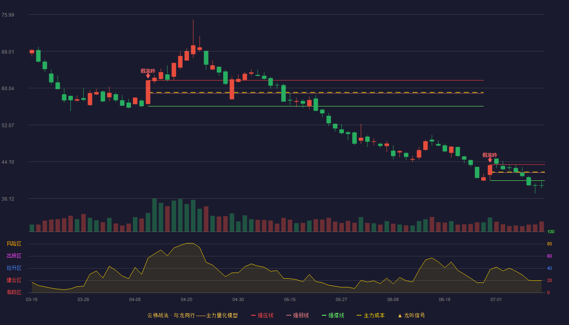Click the 03-16 date label
The image size is (569, 325).
coord(32,299)
